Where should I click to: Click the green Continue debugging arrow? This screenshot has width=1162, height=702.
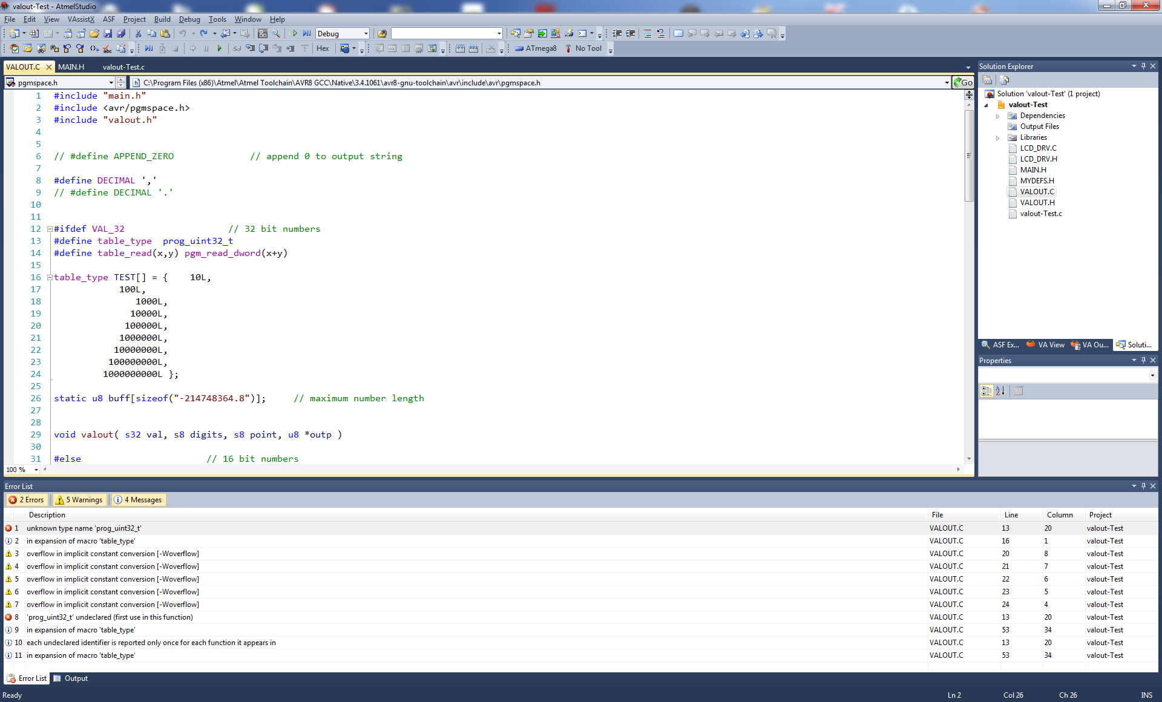point(220,48)
